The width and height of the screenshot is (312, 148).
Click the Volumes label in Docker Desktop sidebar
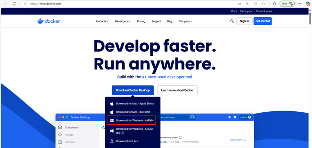click(70, 142)
